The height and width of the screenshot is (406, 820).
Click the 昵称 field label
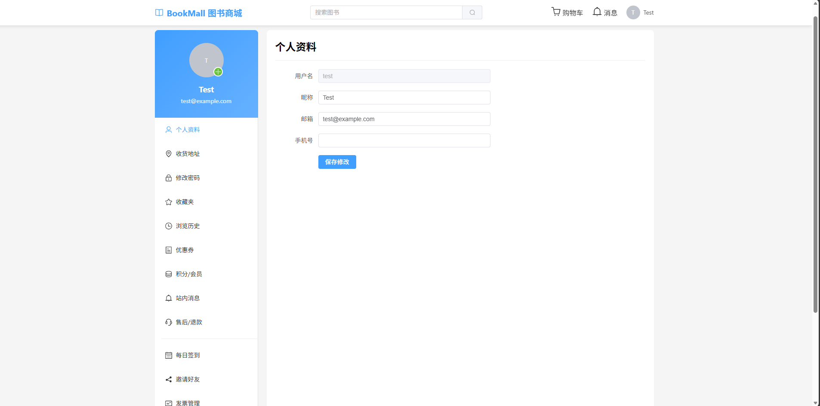pyautogui.click(x=307, y=98)
